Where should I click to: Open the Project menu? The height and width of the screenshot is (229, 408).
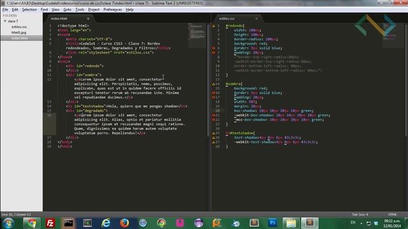94,10
